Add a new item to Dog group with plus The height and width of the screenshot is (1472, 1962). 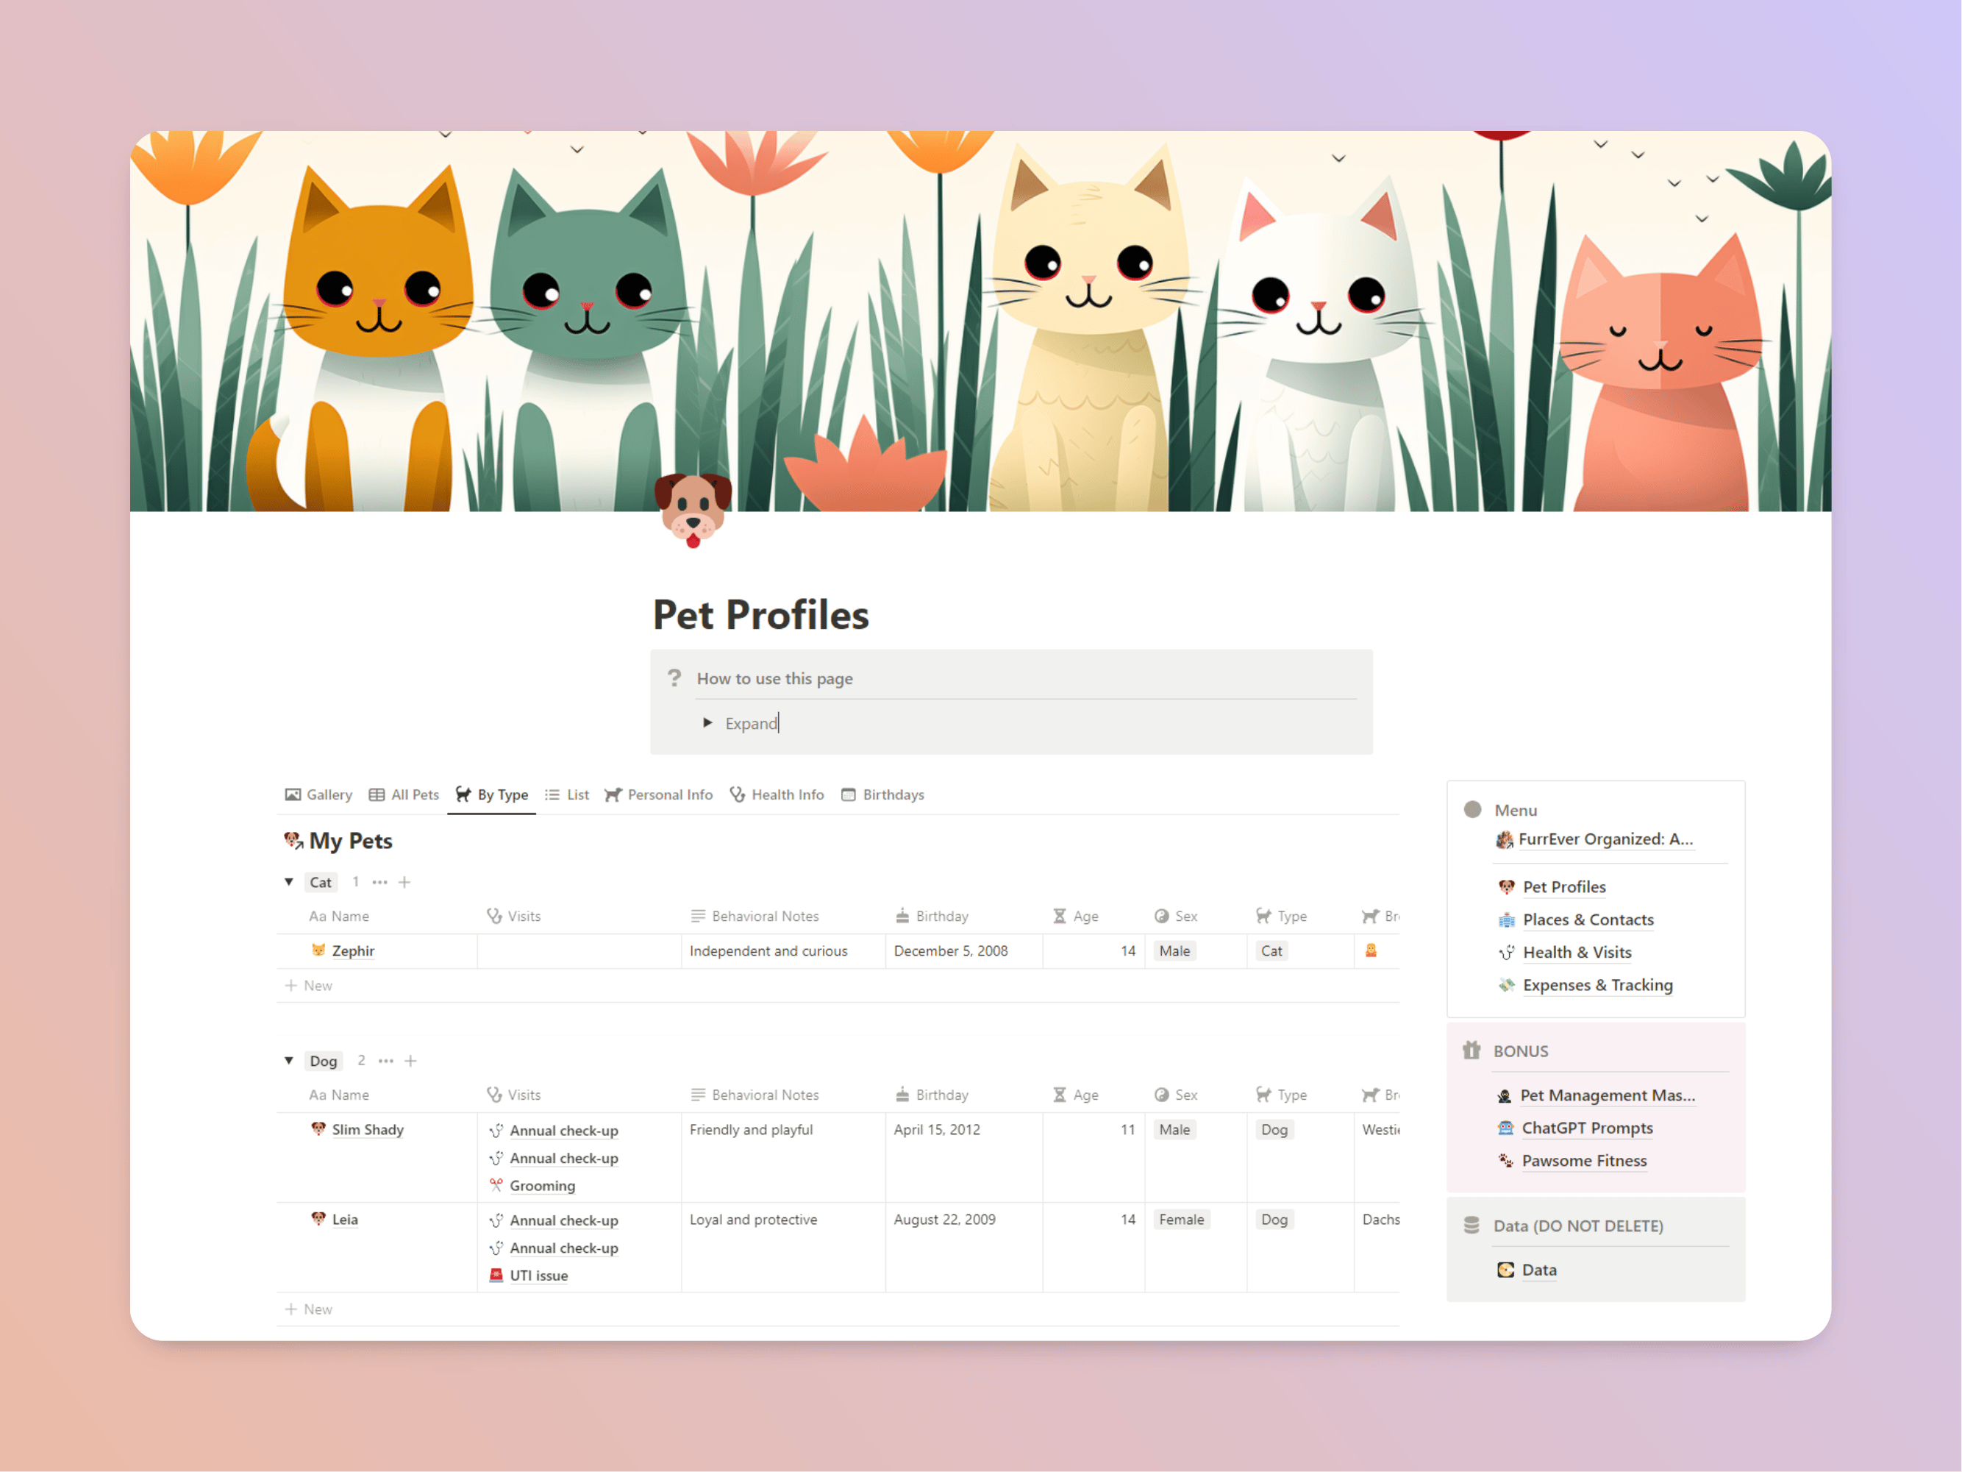(410, 1062)
